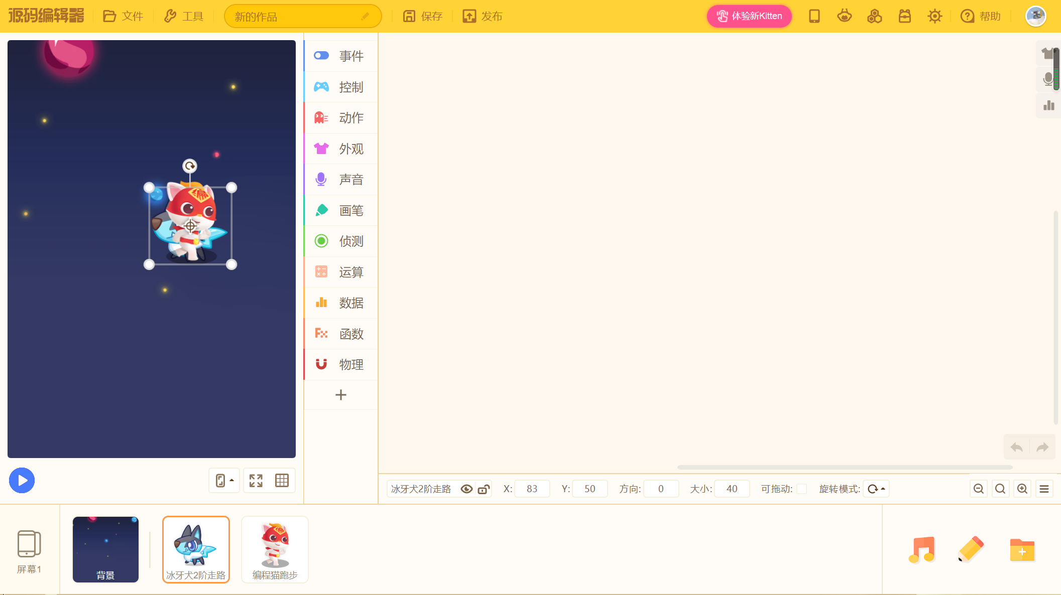Open the user avatar profile
The width and height of the screenshot is (1061, 595).
pyautogui.click(x=1036, y=16)
